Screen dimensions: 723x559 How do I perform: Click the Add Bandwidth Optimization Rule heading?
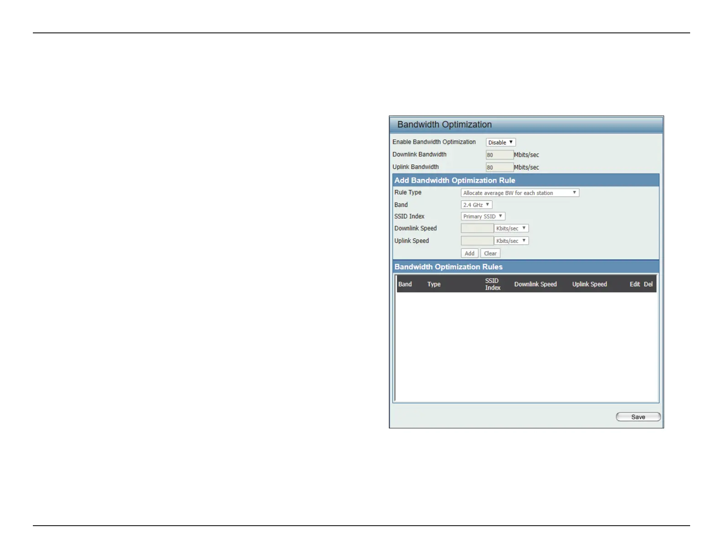(x=455, y=180)
